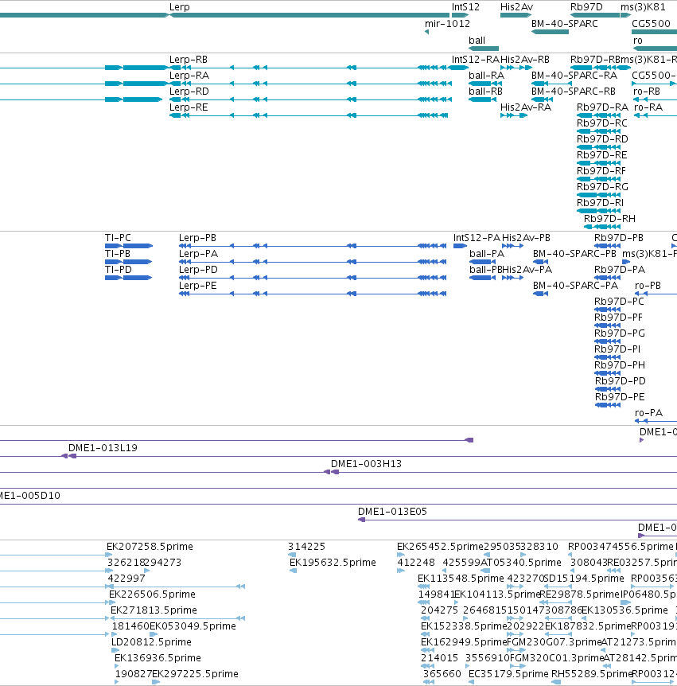Open the Rb97D gene feature
The height and width of the screenshot is (686, 677).
(595, 15)
